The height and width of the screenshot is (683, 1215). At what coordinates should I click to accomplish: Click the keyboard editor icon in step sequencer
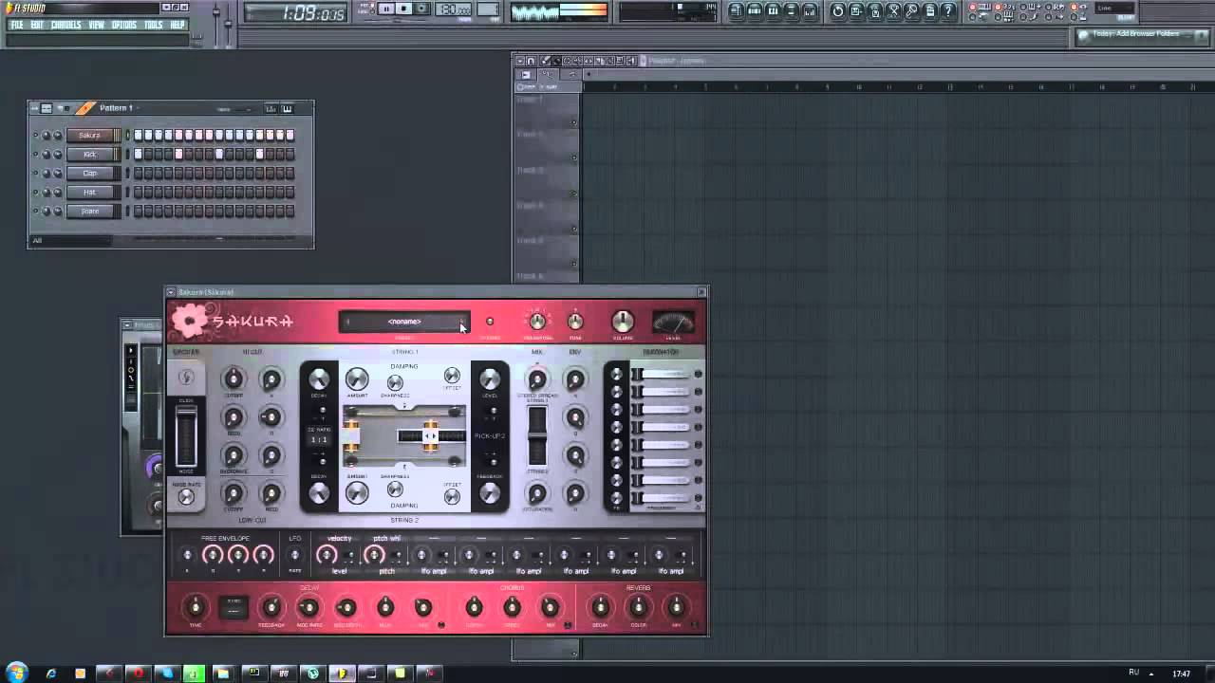point(287,108)
